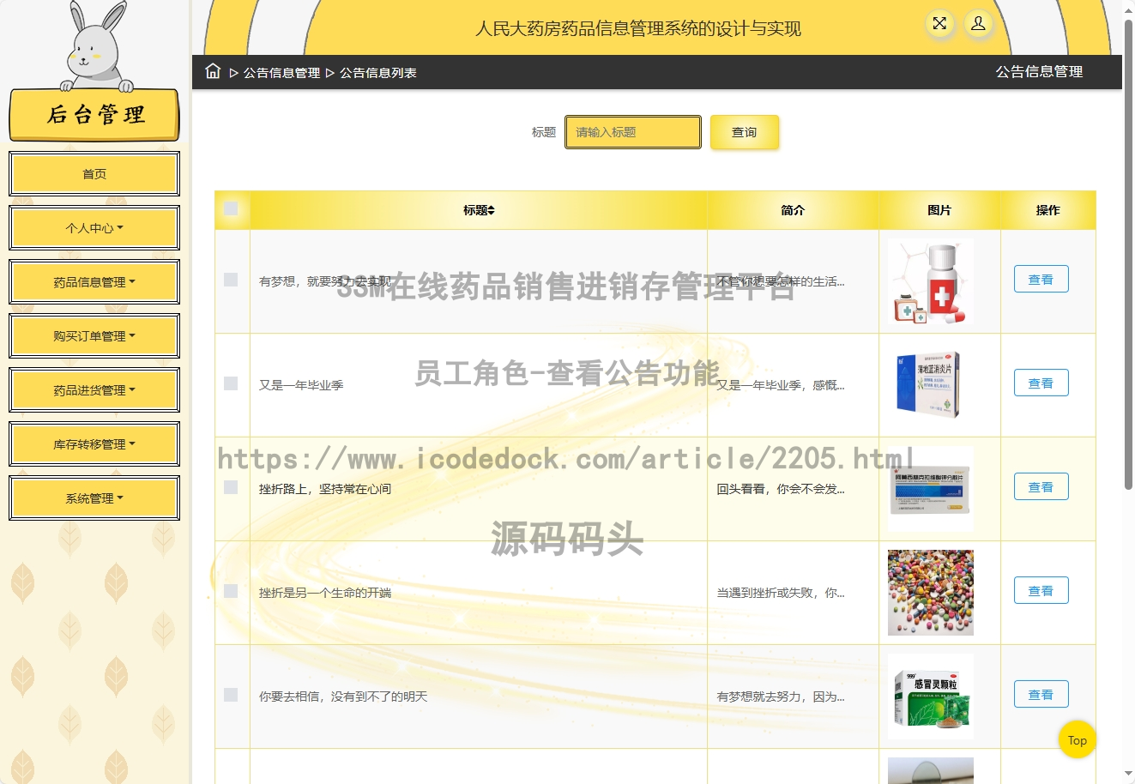The image size is (1135, 784).
Task: Toggle the select-all checkbox in table header
Action: [x=231, y=208]
